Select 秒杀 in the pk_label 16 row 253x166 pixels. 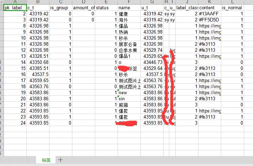click(129, 75)
